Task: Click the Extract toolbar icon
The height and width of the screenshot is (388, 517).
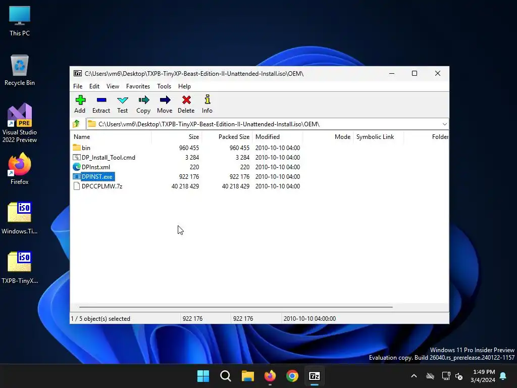Action: pos(101,100)
